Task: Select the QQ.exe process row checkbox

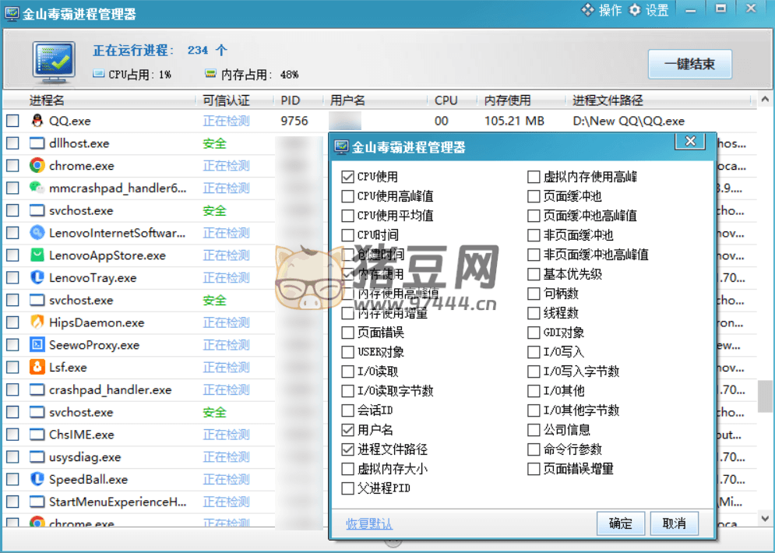Action: tap(12, 121)
